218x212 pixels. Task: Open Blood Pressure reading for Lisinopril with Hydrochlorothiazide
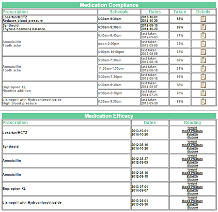192,201
